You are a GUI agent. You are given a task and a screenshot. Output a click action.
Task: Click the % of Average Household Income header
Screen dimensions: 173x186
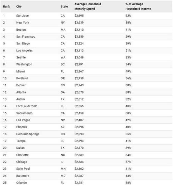coord(138,6)
